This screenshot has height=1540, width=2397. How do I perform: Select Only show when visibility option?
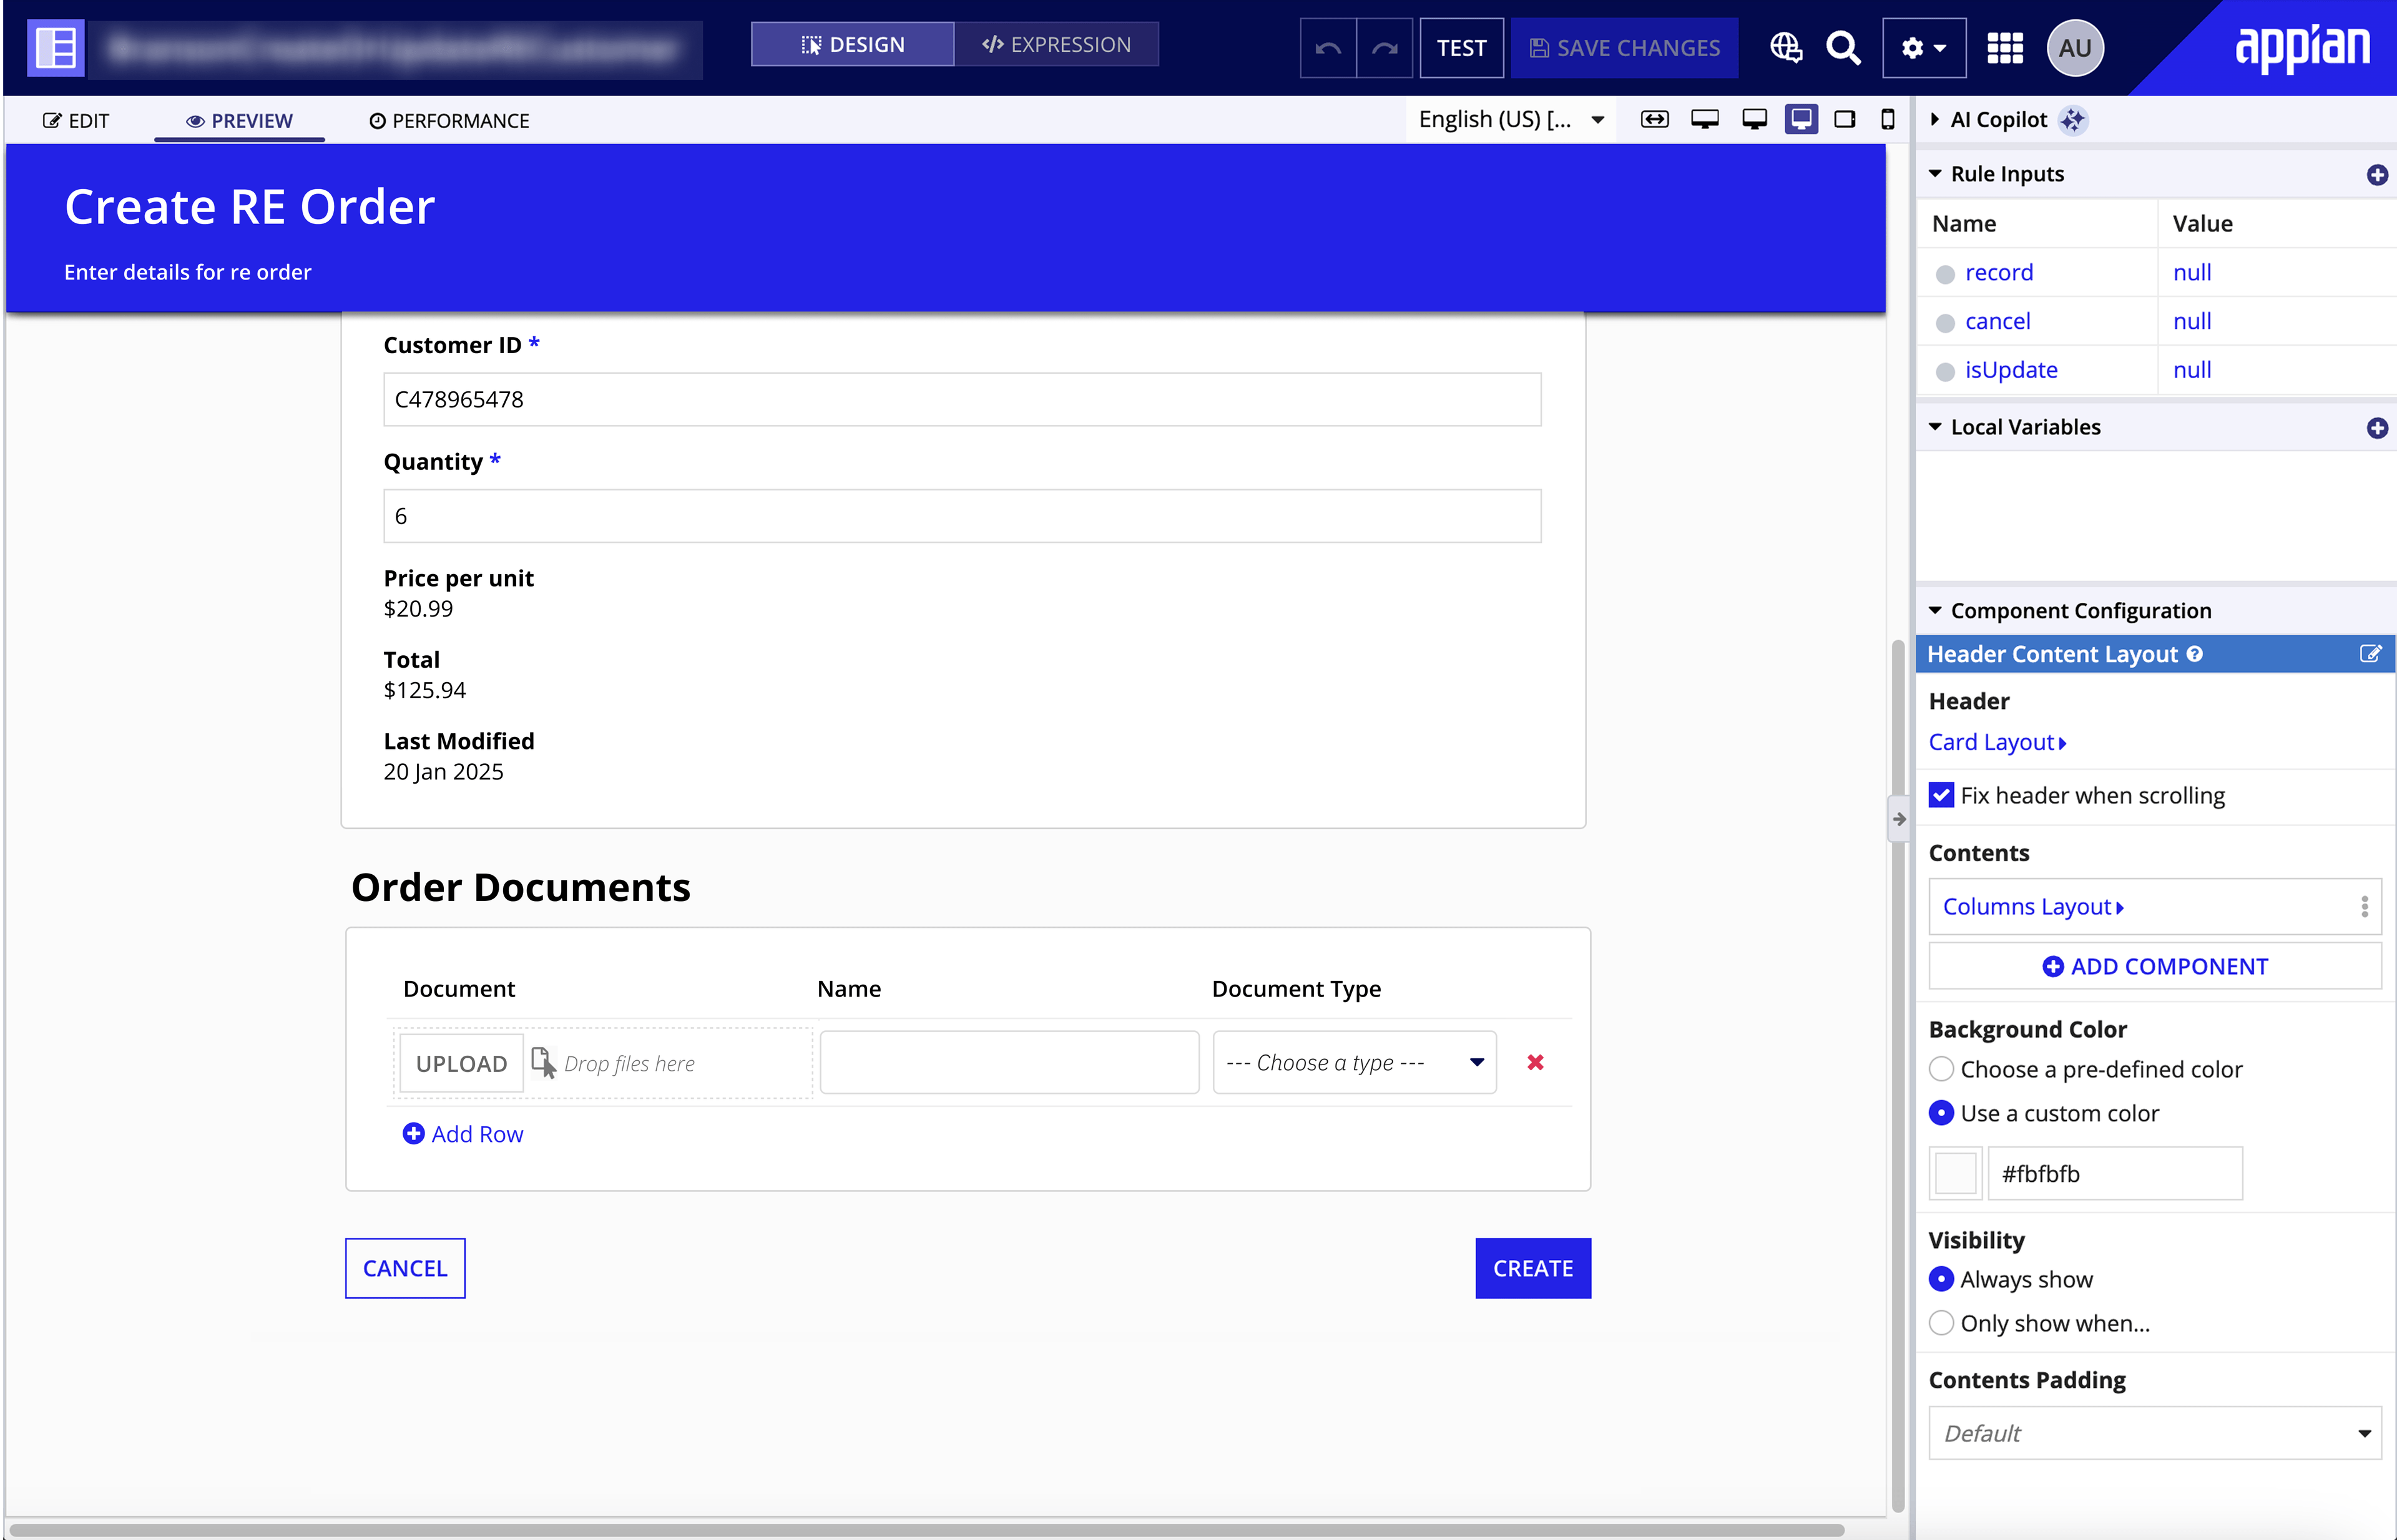[x=1942, y=1323]
